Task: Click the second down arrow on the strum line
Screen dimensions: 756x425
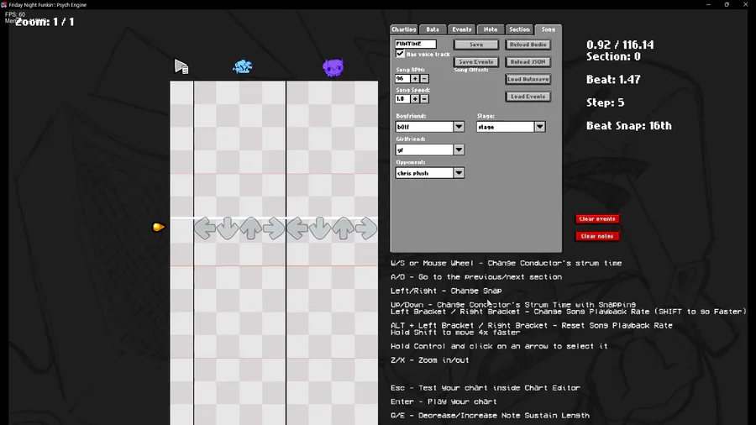Action: [320, 228]
